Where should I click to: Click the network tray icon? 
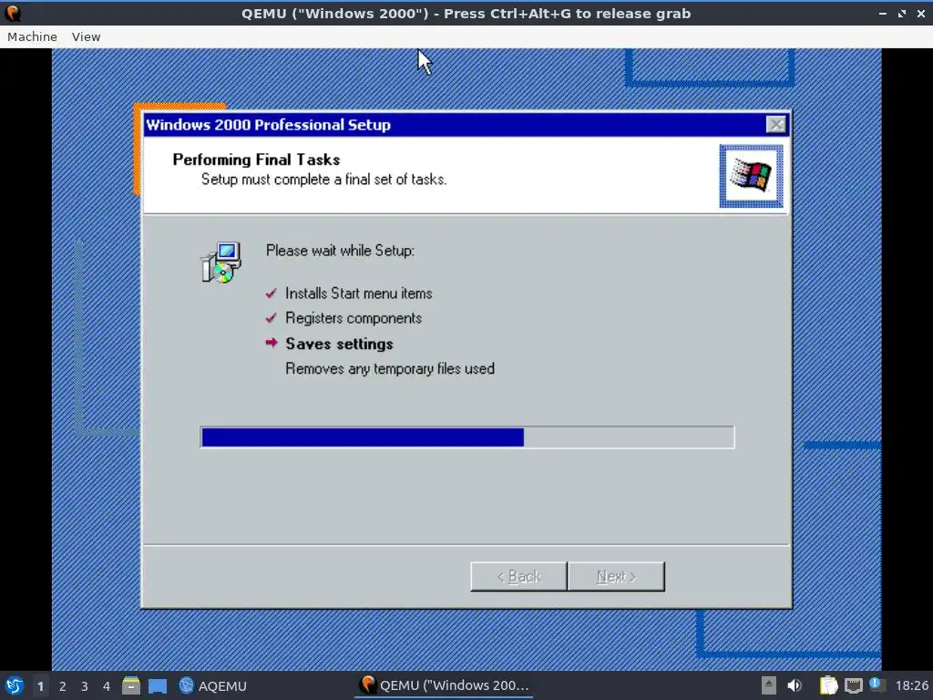(x=853, y=685)
